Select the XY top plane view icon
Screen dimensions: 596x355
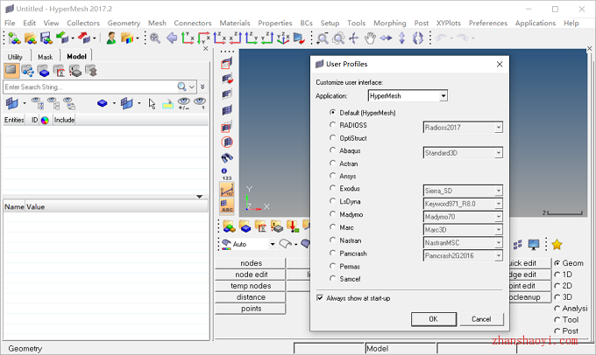point(188,38)
